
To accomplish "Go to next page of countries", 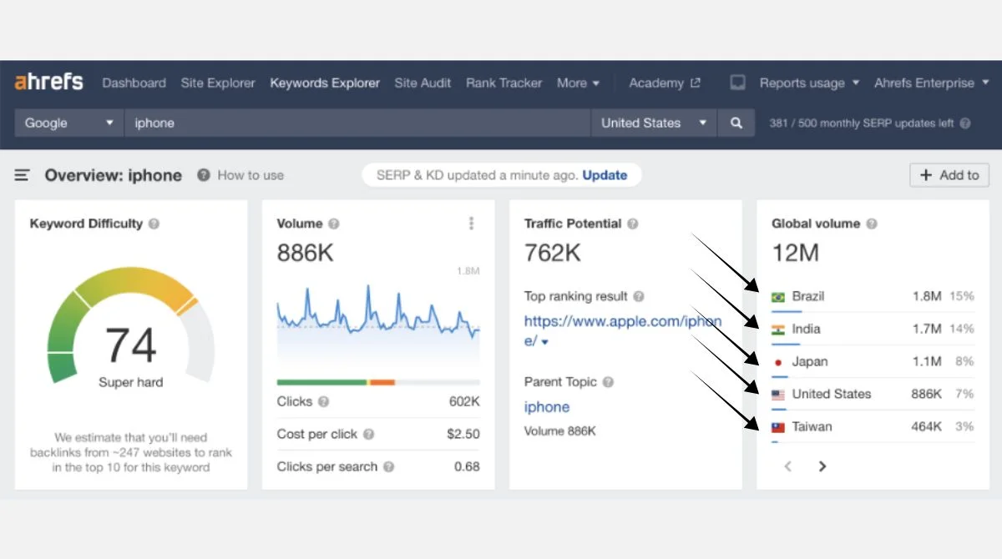I will click(822, 466).
